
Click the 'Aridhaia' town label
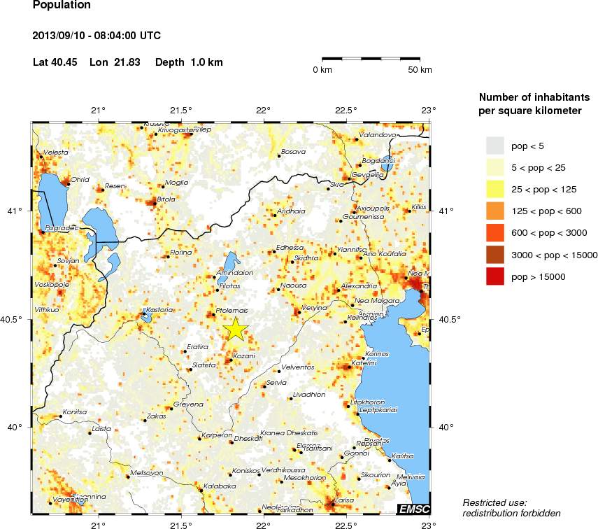291,211
